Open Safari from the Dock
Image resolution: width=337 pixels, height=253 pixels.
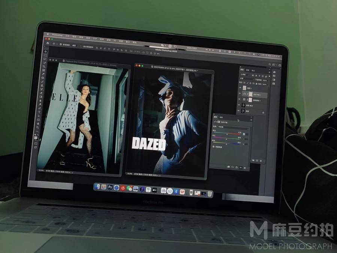click(116, 188)
